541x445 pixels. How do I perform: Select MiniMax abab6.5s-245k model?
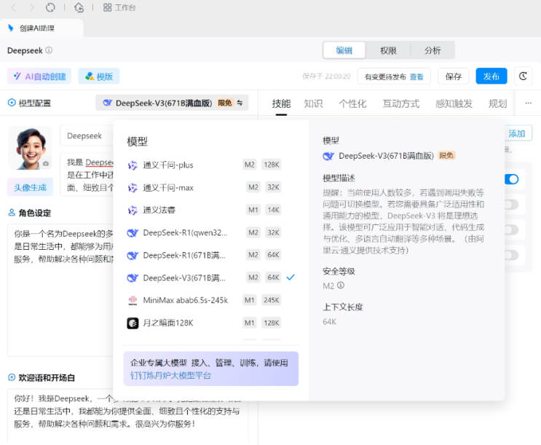coord(210,300)
